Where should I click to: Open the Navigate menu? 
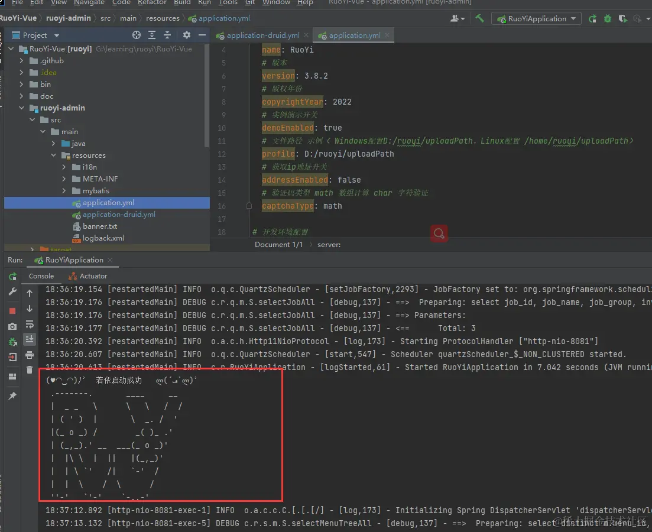pos(89,2)
